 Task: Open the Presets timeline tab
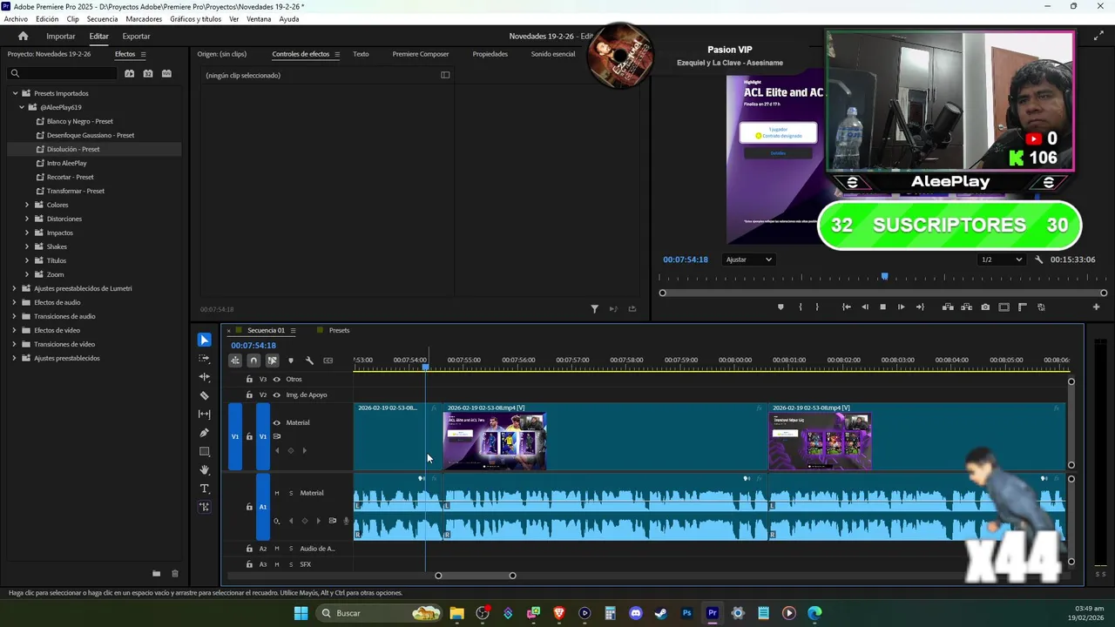tap(339, 330)
